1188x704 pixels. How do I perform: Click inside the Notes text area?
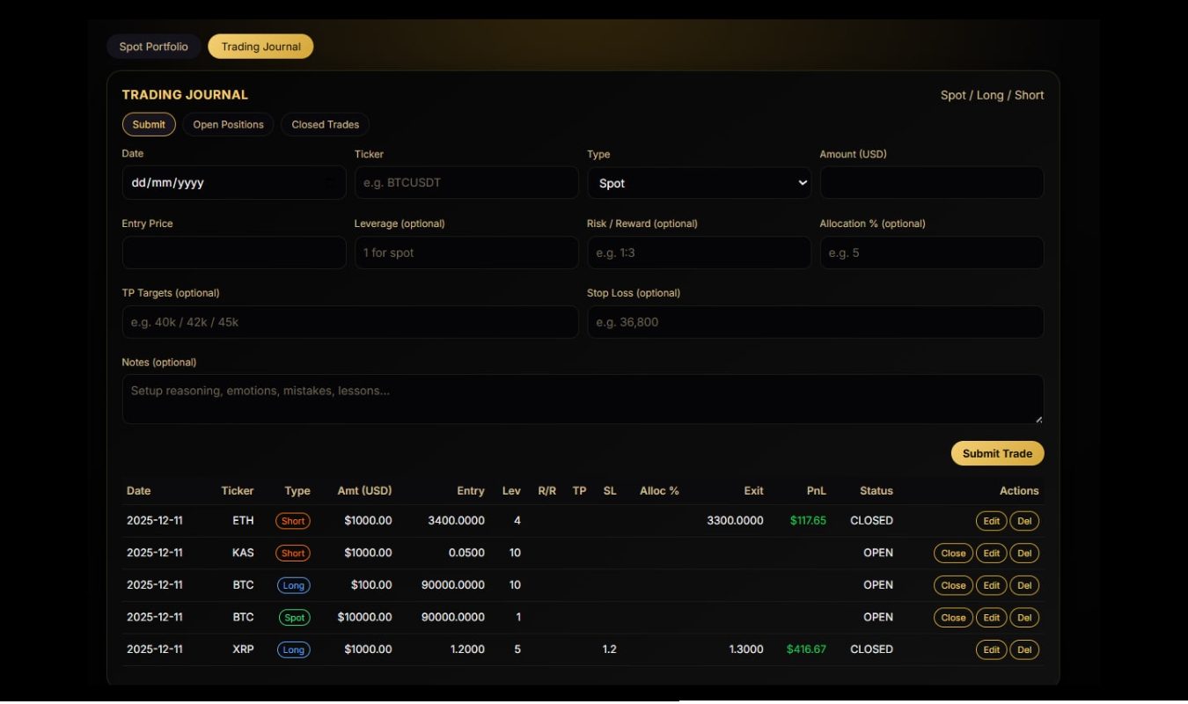click(x=582, y=394)
